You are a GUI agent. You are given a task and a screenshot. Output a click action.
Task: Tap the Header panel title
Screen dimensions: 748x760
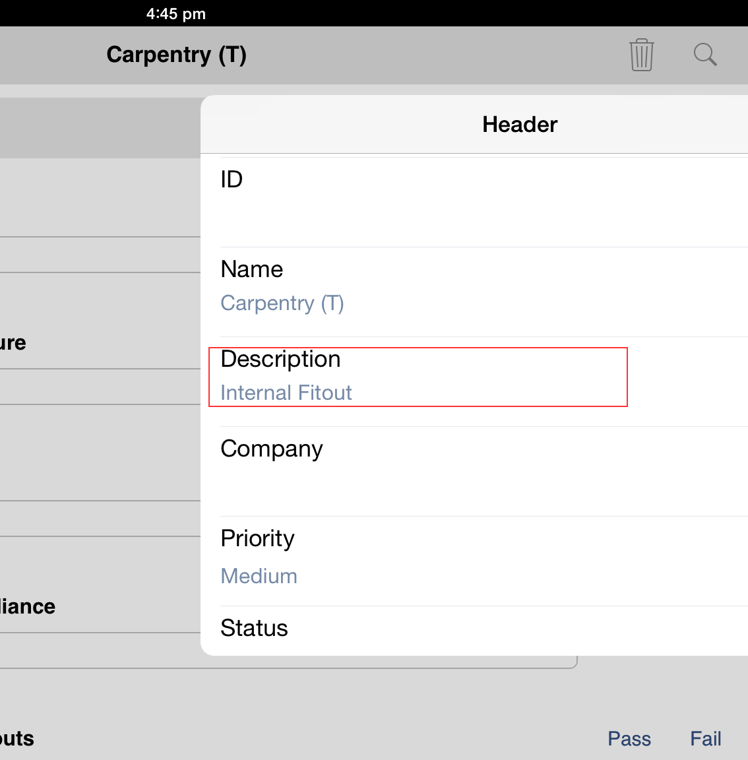520,124
